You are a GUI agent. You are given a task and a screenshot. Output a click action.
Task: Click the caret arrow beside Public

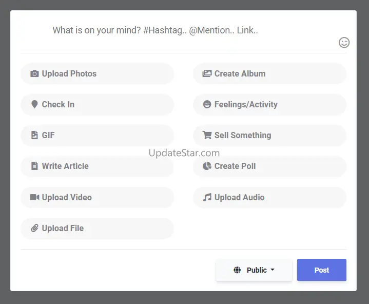coord(273,270)
